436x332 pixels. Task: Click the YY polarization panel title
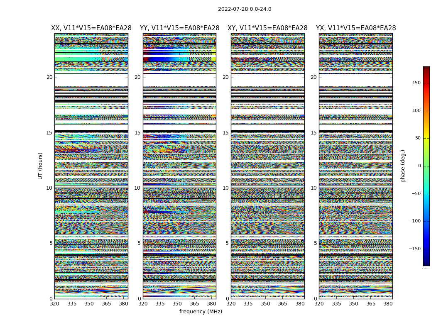tap(180, 28)
